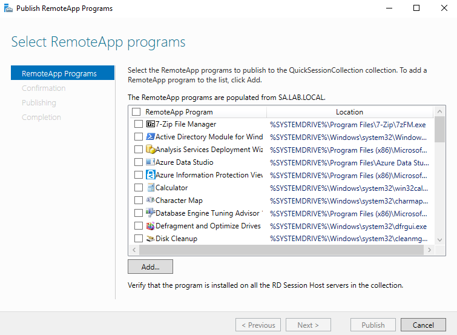Screen dimensions: 457x335
Task: Click the cleanmg... location path
Action: [x=349, y=239]
